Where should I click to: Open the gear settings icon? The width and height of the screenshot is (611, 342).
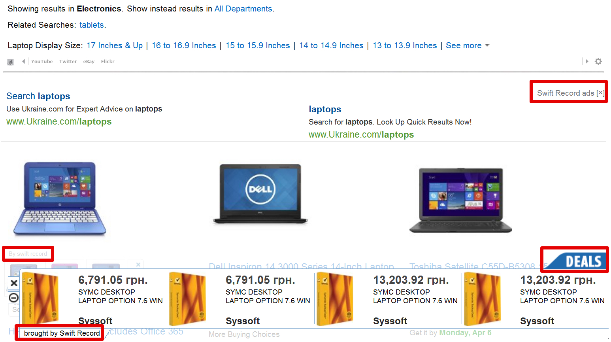pyautogui.click(x=598, y=61)
